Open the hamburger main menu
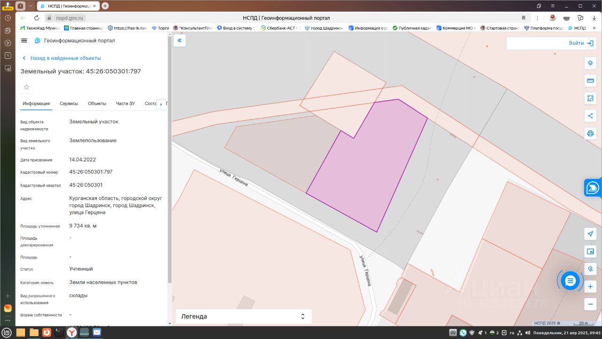Image resolution: width=602 pixels, height=339 pixels. point(24,40)
